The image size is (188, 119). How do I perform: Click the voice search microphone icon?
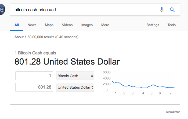pyautogui.click(x=162, y=10)
